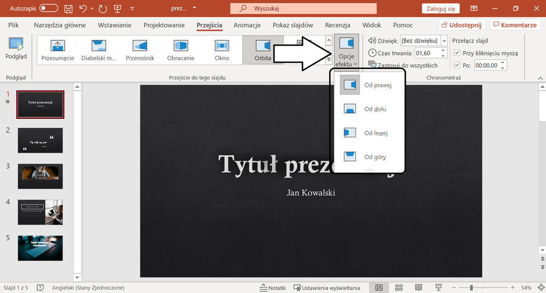Click the Czas trwania duration field
Screen dimensions: 546x293
pyautogui.click(x=427, y=53)
